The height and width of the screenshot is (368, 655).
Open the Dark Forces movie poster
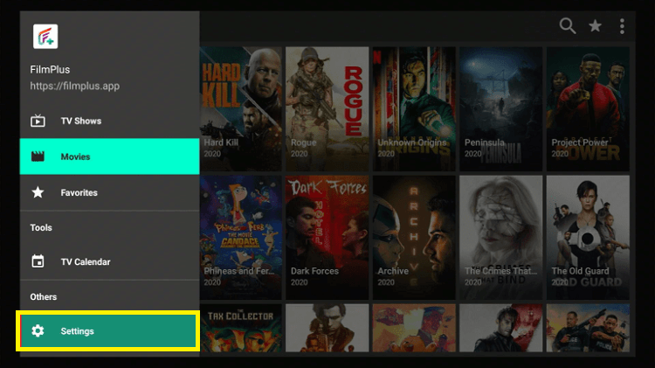point(327,238)
